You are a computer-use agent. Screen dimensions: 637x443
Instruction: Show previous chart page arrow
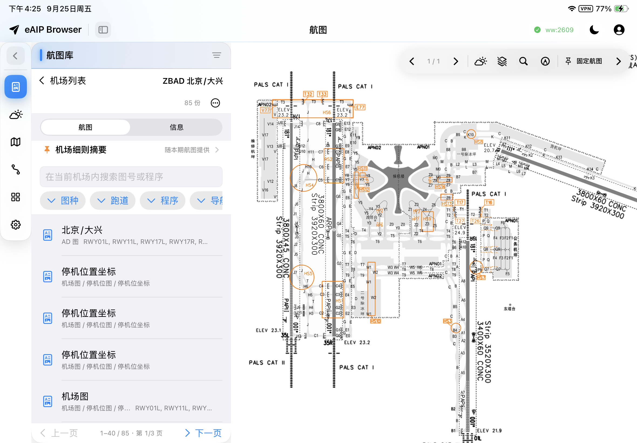(412, 61)
